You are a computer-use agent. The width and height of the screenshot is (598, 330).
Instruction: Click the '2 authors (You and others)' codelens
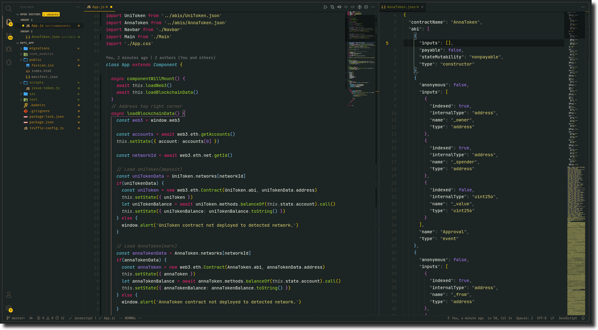tap(185, 57)
